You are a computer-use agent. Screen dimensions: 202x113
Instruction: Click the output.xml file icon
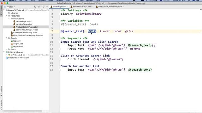[12, 44]
